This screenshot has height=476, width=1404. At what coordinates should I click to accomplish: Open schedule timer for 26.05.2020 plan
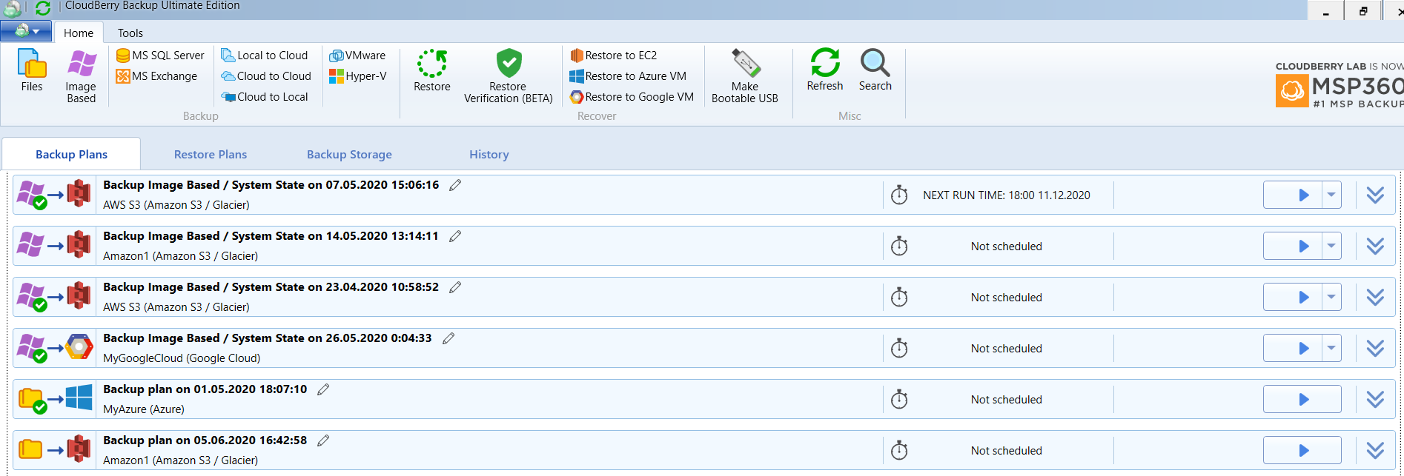[899, 348]
